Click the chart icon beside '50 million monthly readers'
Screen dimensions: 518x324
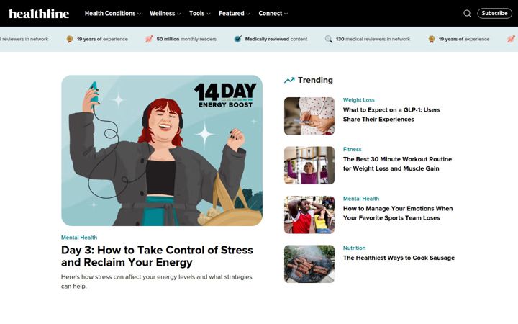point(149,39)
